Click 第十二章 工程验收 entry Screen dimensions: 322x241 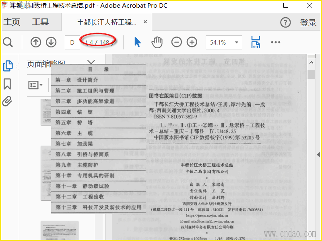coord(79,197)
